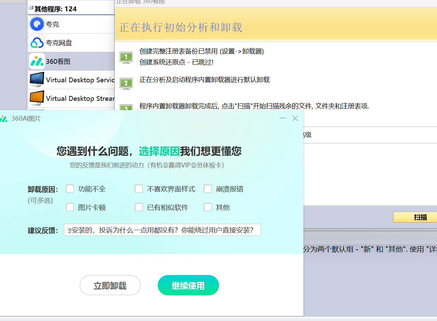Viewport: 437px width, 321px height.
Task: Click into the 建议反馈 text field
Action: 162,230
